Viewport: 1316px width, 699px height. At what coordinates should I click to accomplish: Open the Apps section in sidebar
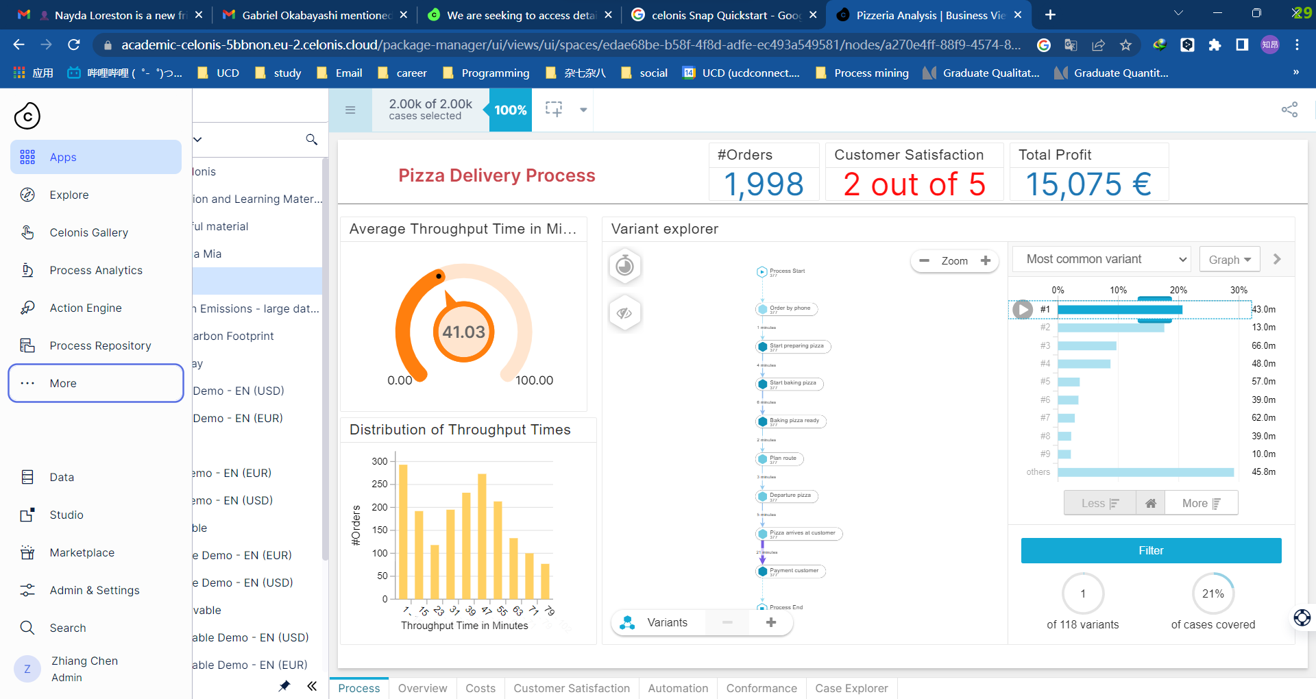coord(96,157)
